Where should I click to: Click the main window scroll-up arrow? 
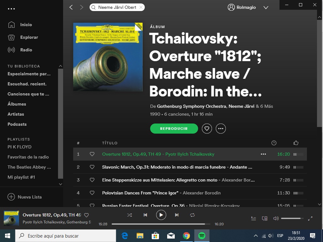[x=320, y=17]
